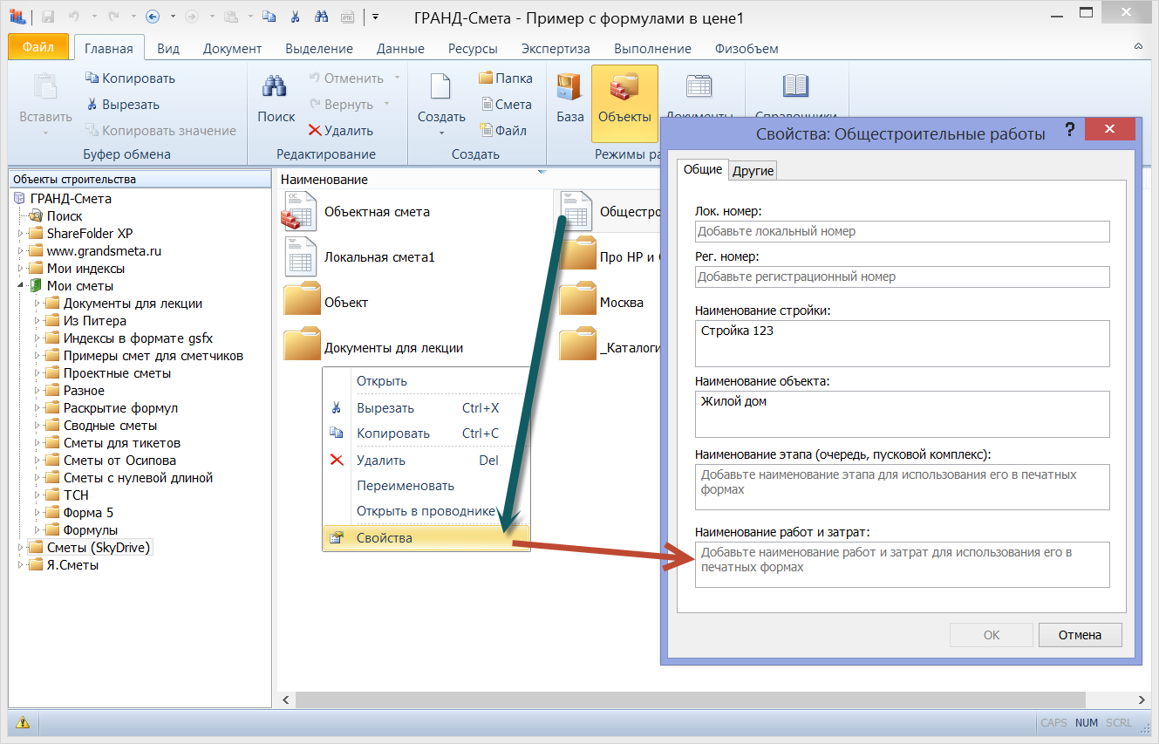
Task: Expand the Мои индексы tree node
Action: click(21, 269)
